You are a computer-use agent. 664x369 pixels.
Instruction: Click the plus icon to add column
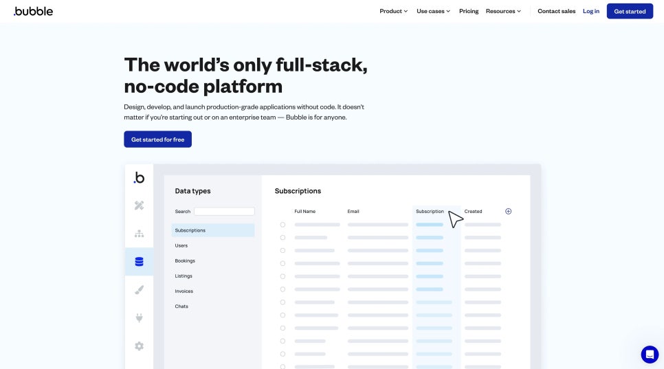coord(508,211)
